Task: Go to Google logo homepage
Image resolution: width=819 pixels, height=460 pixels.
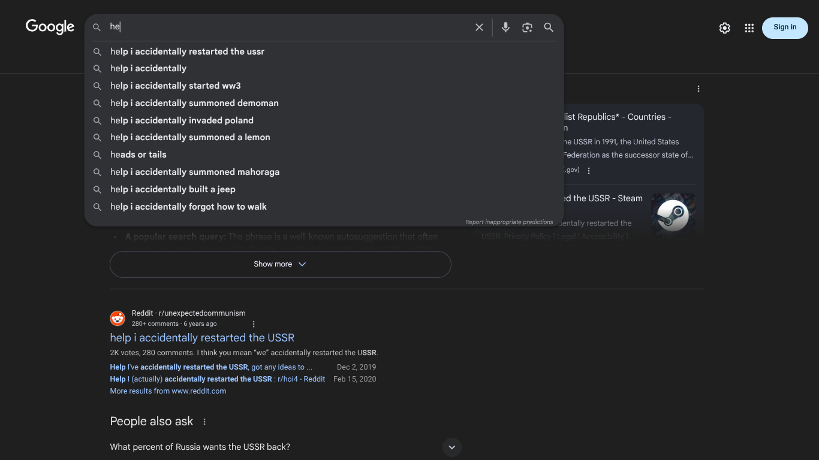Action: tap(50, 27)
